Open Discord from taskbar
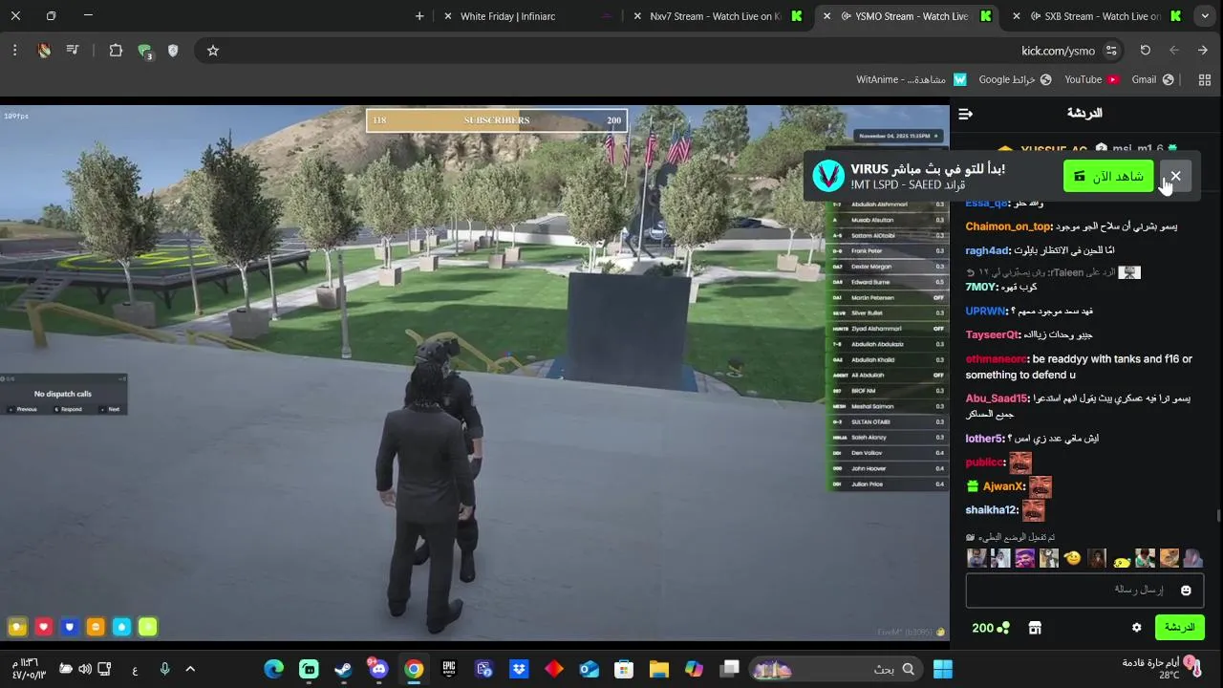This screenshot has height=688, width=1223. [378, 669]
